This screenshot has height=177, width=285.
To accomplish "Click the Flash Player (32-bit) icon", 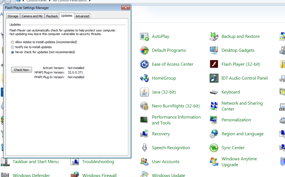I will pos(214,64).
